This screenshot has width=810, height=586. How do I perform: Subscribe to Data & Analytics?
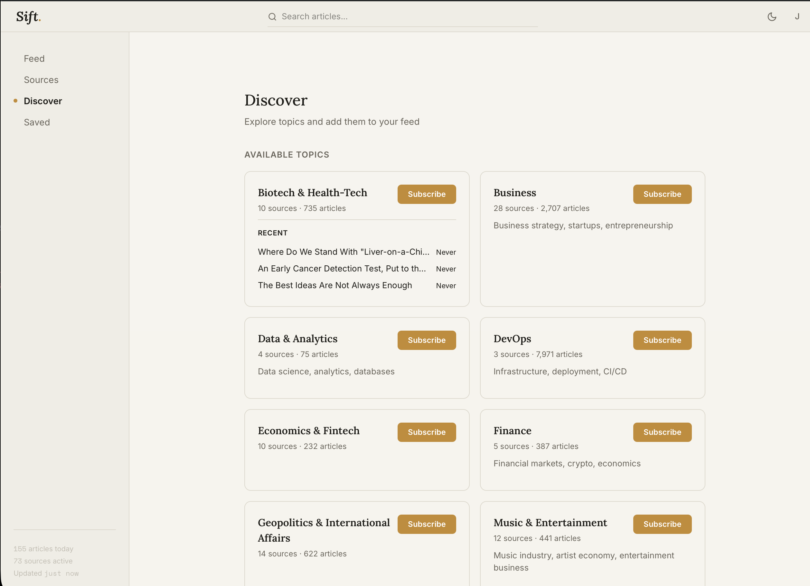pos(427,340)
